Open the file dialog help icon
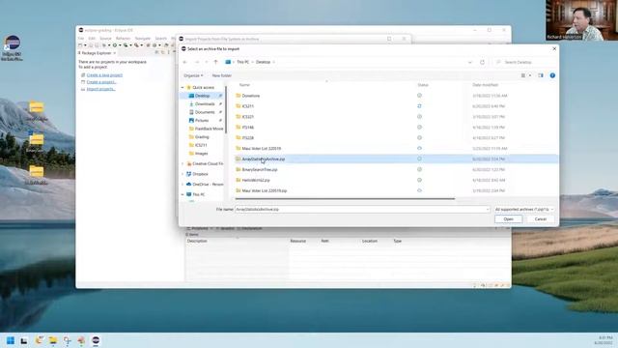Screen dimensions: 618x348 tap(552, 75)
